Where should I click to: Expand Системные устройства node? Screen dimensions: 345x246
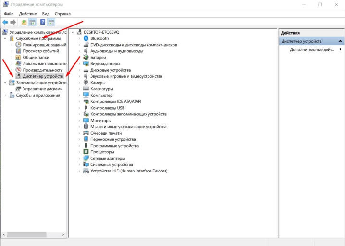pyautogui.click(x=79, y=165)
